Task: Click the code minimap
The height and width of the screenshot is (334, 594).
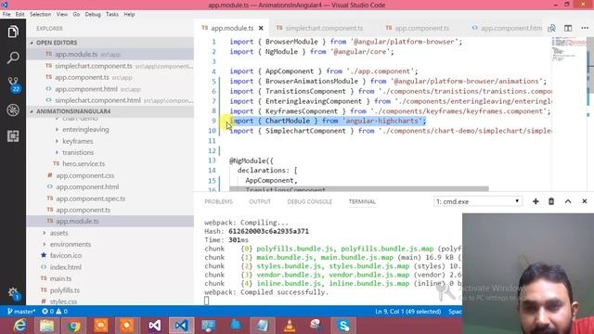Action: [x=568, y=49]
